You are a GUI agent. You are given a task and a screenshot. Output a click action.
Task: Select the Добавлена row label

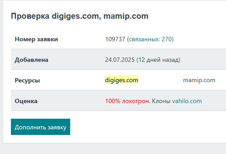(31, 60)
